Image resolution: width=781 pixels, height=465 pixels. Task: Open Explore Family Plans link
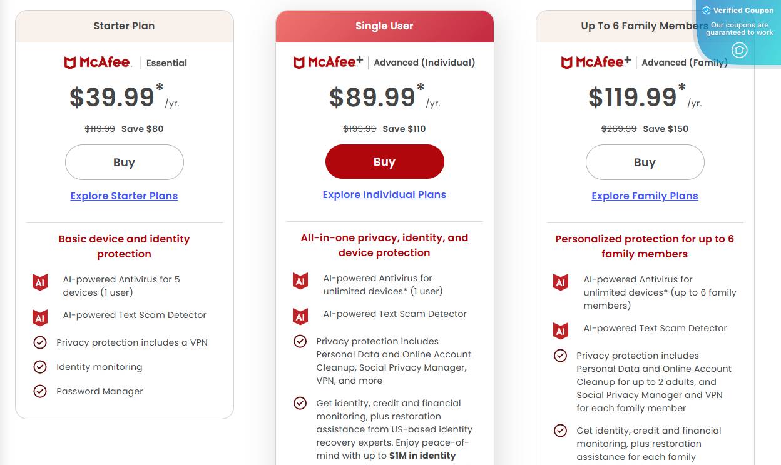click(x=645, y=196)
